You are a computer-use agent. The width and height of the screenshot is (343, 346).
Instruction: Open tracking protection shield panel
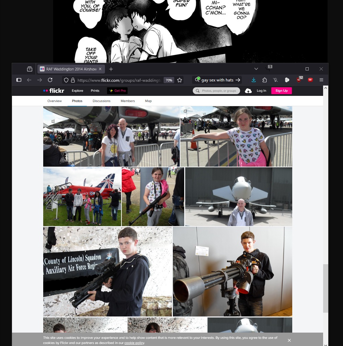pyautogui.click(x=66, y=80)
